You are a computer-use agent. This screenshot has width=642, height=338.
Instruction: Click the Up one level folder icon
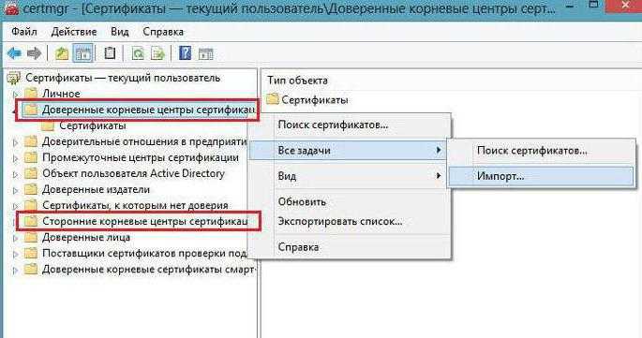pyautogui.click(x=62, y=53)
